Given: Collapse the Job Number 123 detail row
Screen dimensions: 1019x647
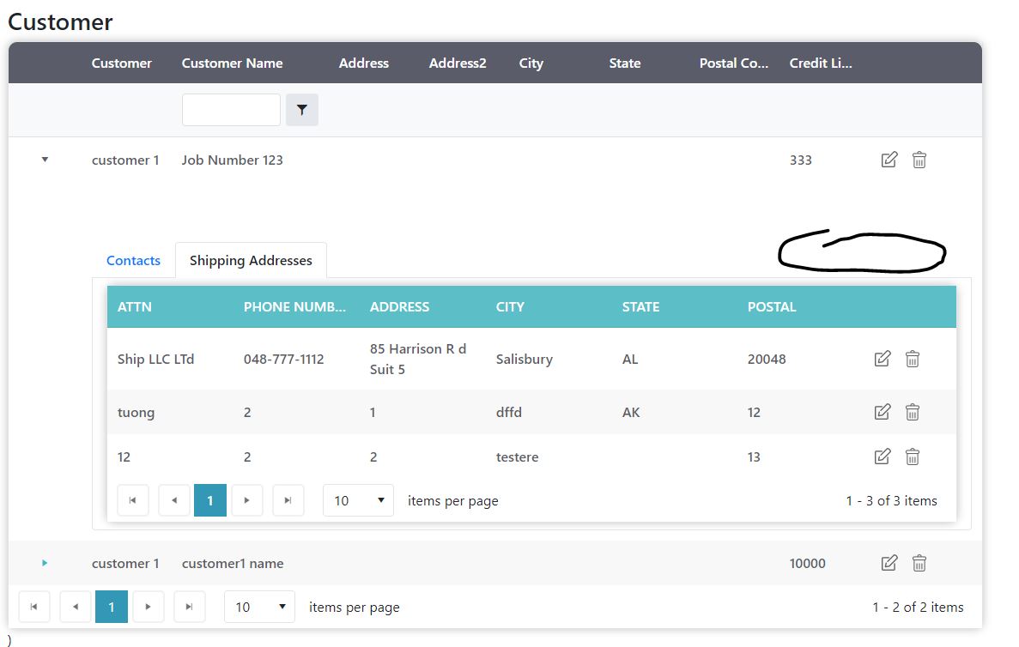Looking at the screenshot, I should 45,160.
